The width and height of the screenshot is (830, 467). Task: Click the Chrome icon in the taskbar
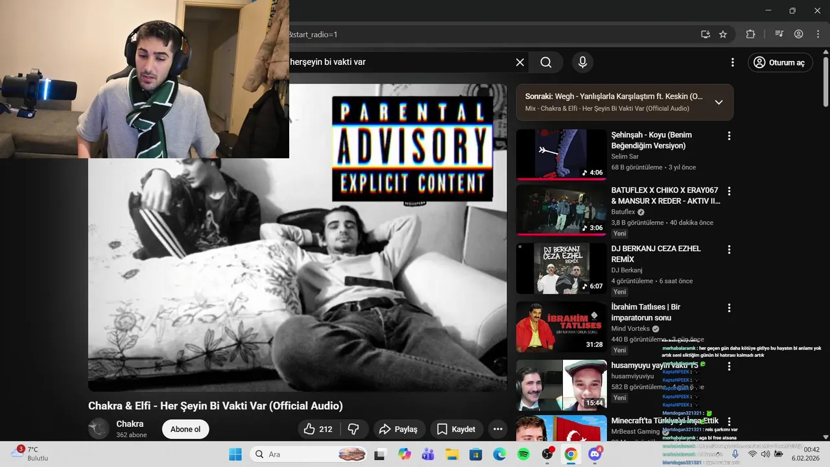pos(571,455)
